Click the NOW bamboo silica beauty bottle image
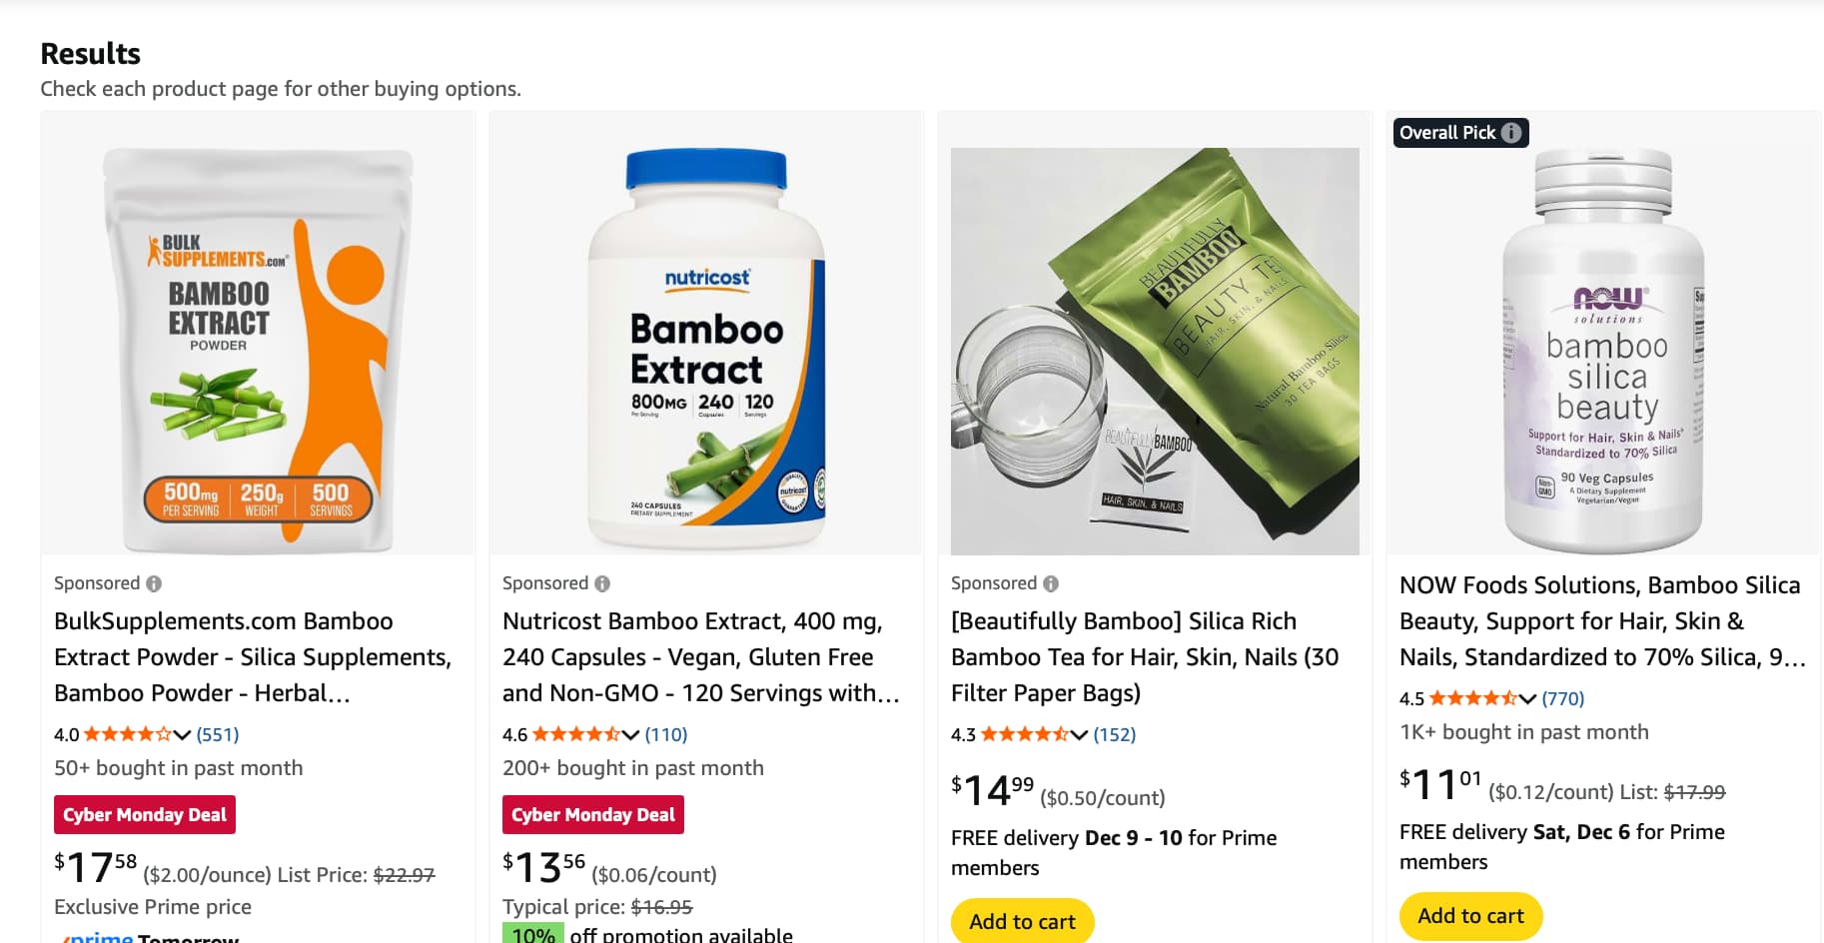This screenshot has width=1824, height=943. [x=1603, y=350]
